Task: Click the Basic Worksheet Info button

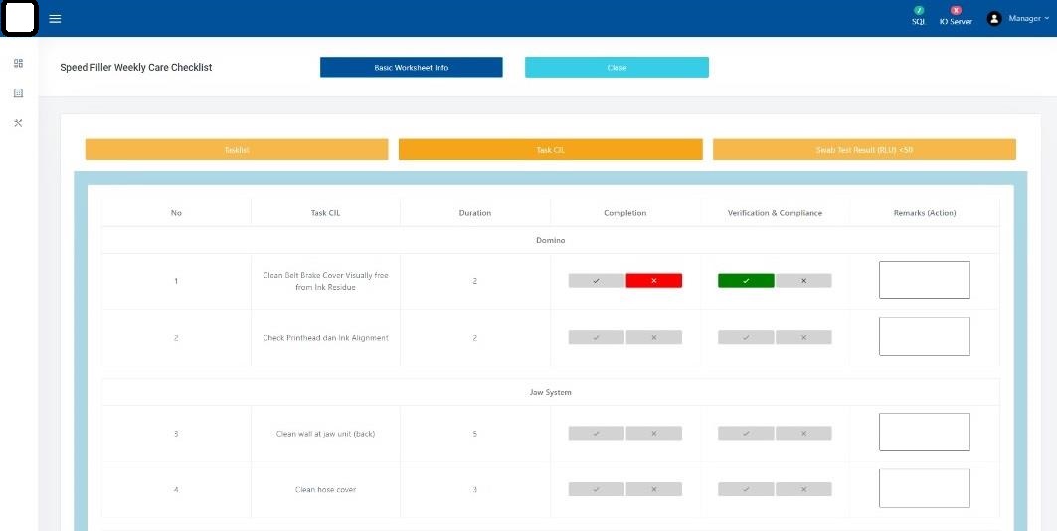Action: (411, 67)
